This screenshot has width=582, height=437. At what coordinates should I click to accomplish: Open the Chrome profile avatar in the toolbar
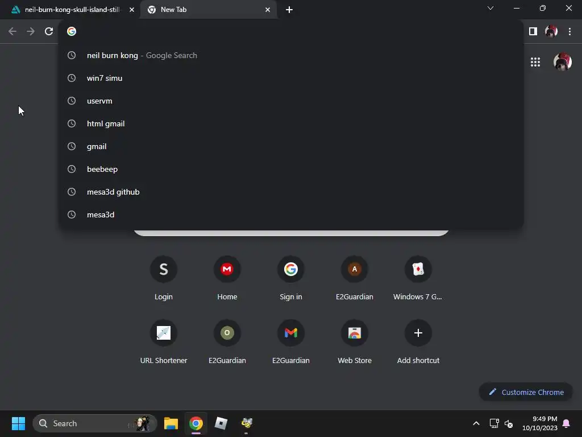tap(551, 32)
